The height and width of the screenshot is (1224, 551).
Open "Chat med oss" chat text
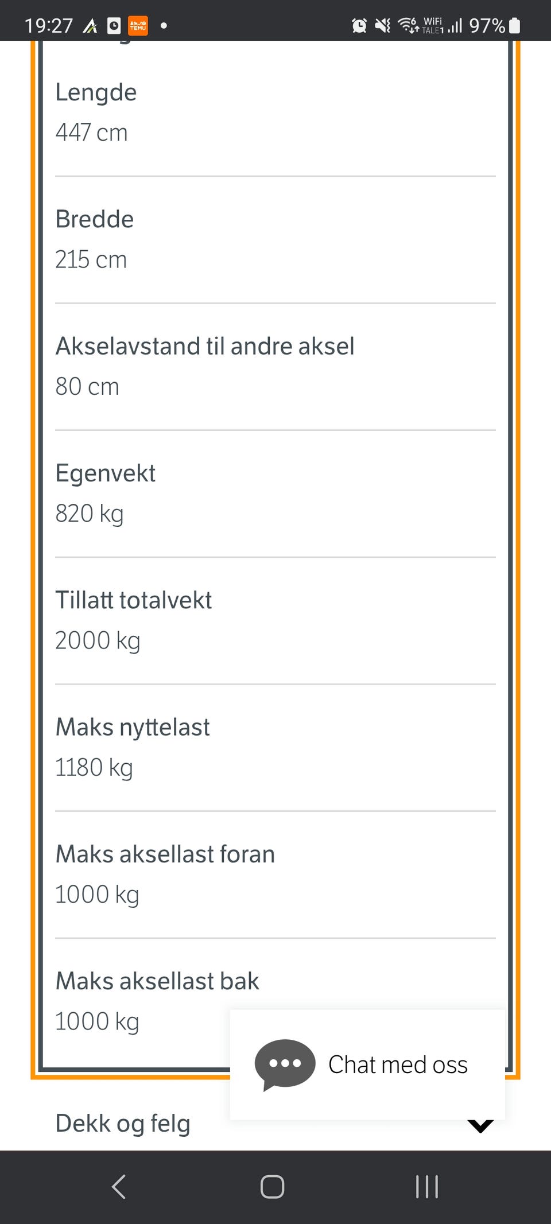tap(398, 1064)
